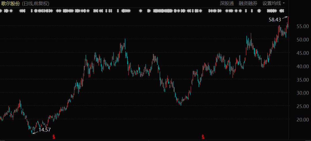
Task: Switch period via the (日线,前复权) label
Action: click(36, 3)
